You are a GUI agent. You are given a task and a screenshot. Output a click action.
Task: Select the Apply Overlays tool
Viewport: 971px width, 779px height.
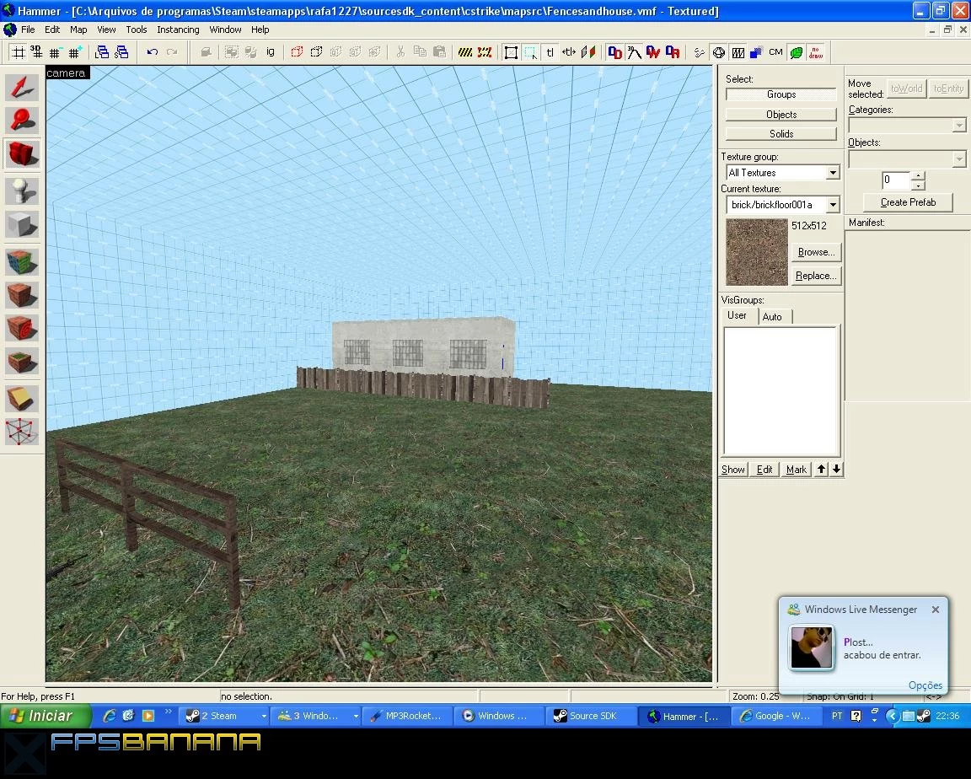(22, 361)
